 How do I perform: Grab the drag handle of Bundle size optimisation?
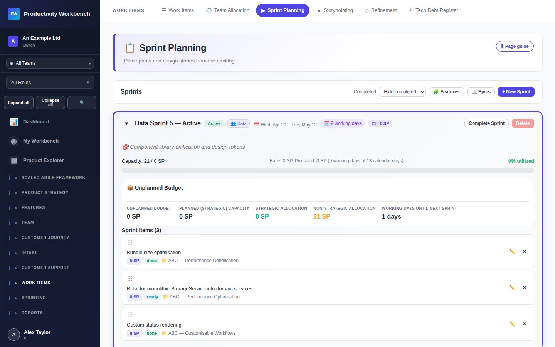click(130, 243)
